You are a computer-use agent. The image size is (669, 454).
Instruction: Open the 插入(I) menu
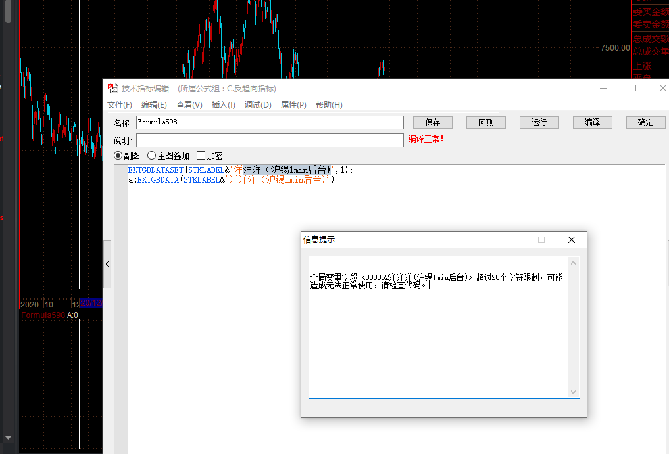coord(224,105)
